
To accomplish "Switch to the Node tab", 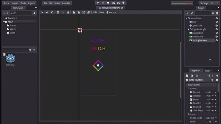I will 208,71.
